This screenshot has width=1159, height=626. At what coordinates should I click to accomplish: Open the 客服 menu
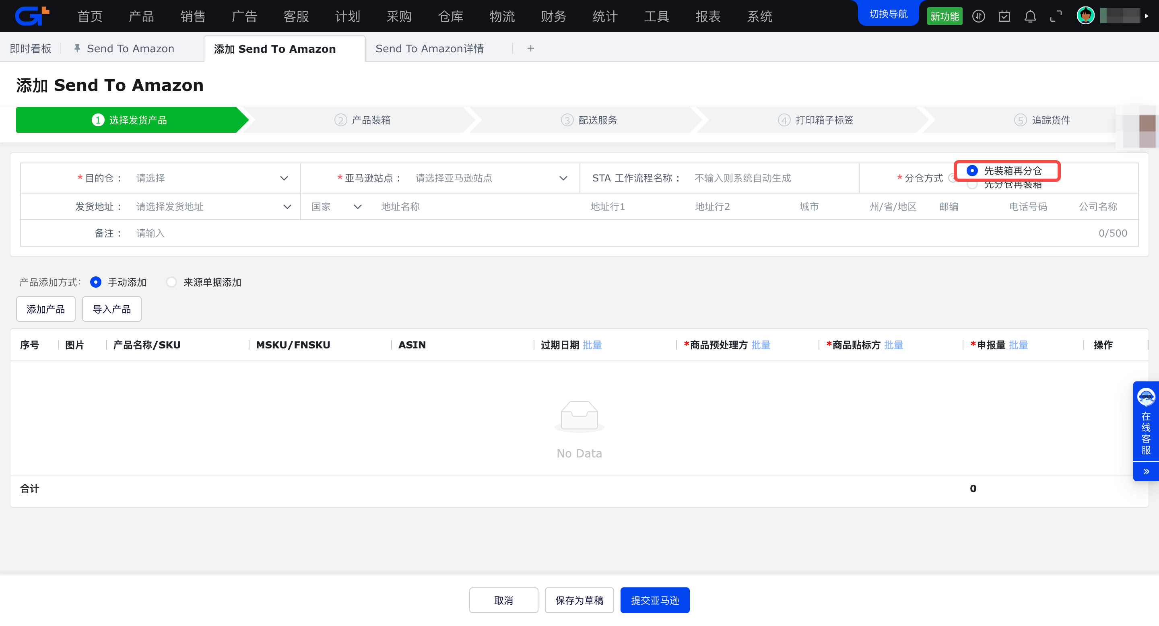(x=296, y=16)
